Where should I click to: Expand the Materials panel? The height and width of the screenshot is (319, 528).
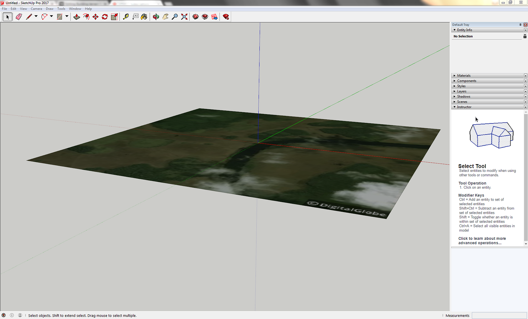coord(454,76)
